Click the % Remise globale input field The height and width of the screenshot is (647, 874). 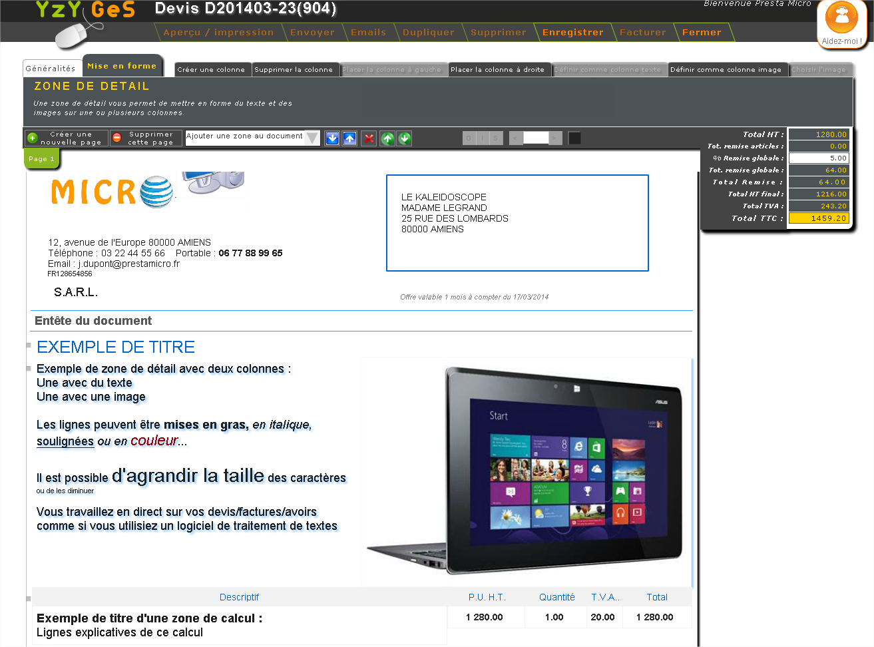(819, 158)
